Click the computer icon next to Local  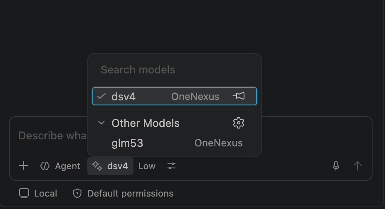[24, 193]
